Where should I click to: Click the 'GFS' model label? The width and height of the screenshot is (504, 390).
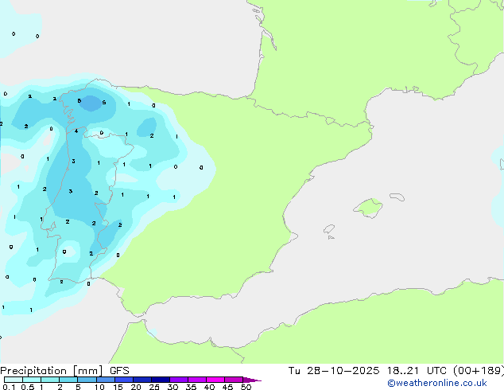tap(119, 371)
